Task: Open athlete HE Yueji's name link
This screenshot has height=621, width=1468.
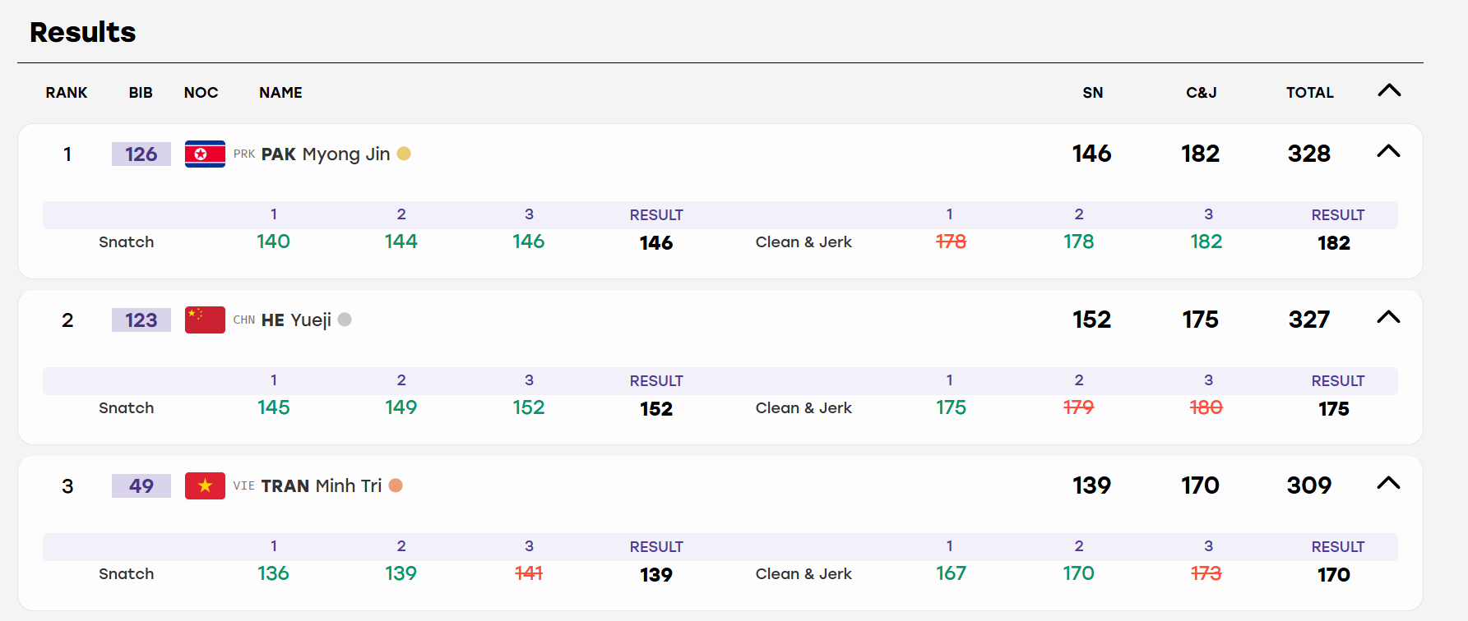Action: point(296,320)
